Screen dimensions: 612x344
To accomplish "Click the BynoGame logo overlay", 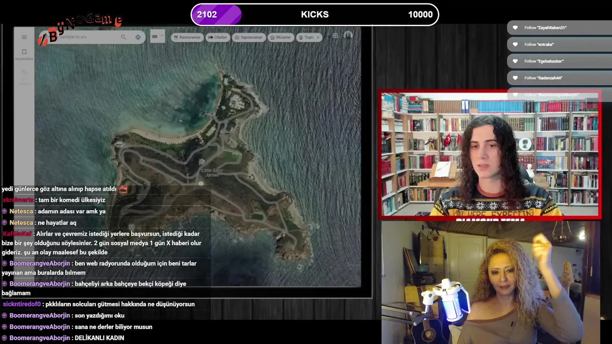I will pos(80,29).
